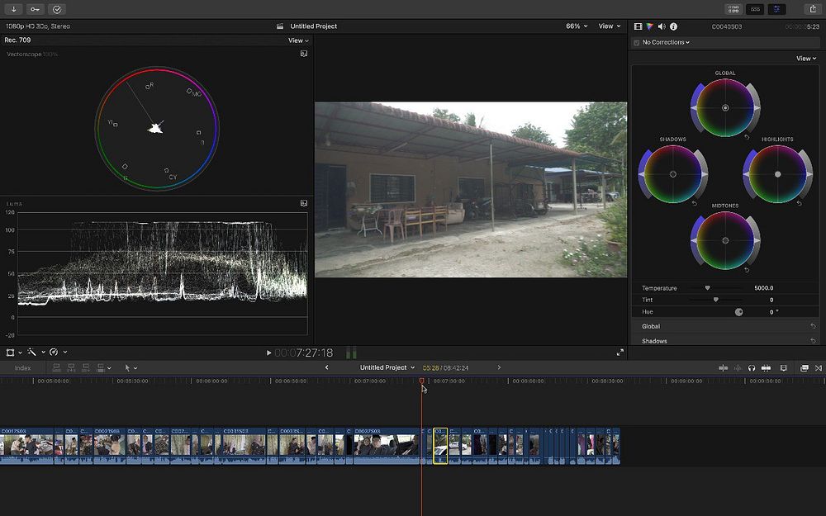Viewport: 826px width, 516px height.
Task: Open the Audio inspector tab
Action: [x=661, y=26]
